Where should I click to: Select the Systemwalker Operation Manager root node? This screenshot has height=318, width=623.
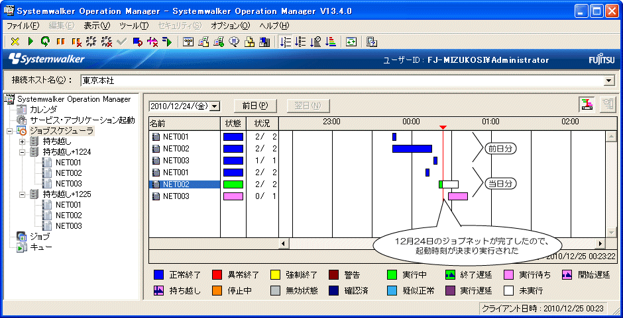point(74,99)
